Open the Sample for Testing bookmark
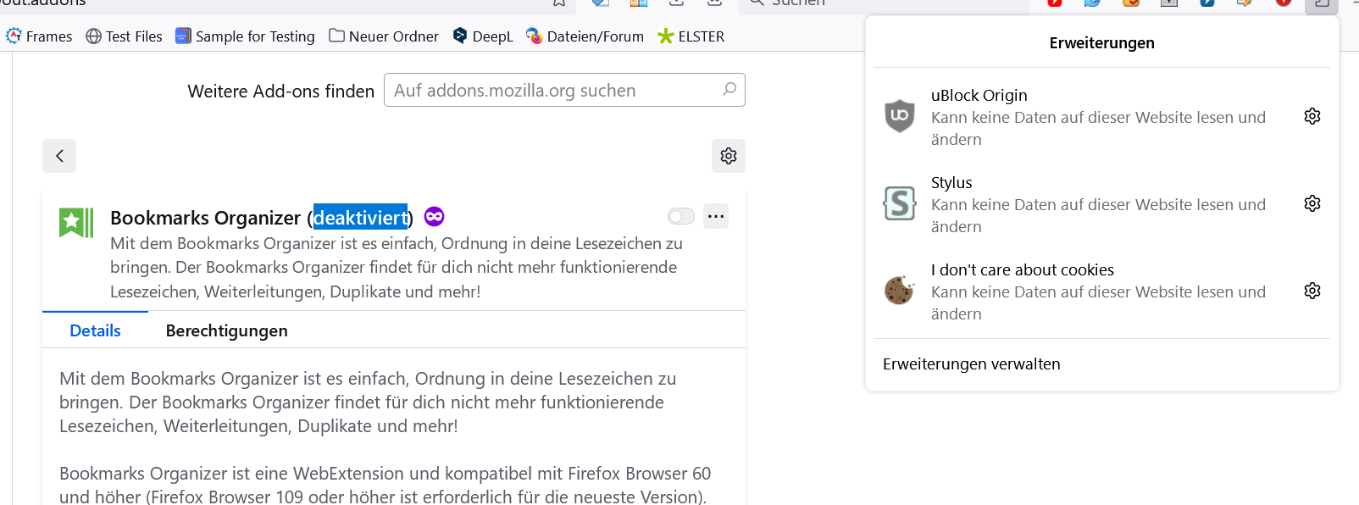Screen dimensions: 1359x505 pyautogui.click(x=245, y=36)
